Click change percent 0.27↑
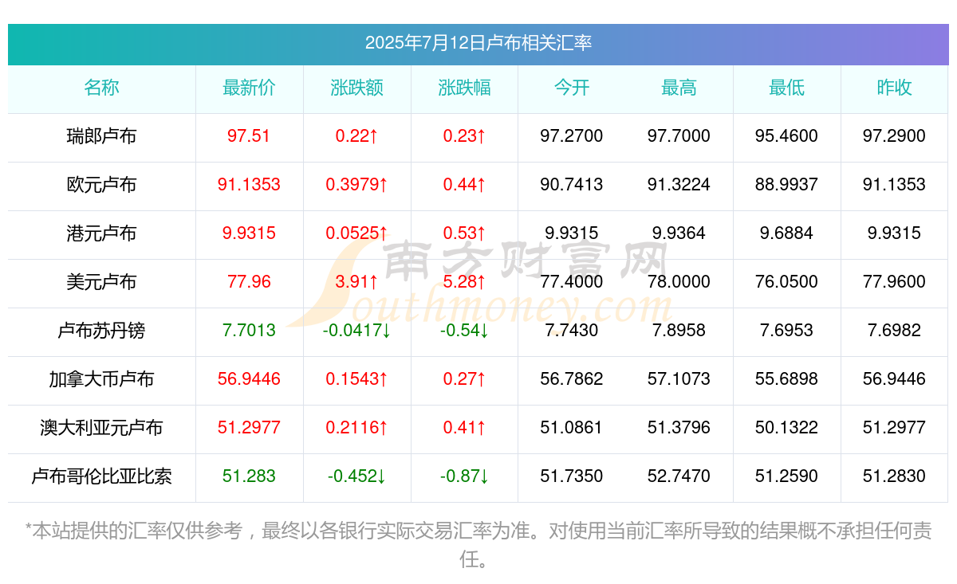957x584 pixels. point(464,379)
